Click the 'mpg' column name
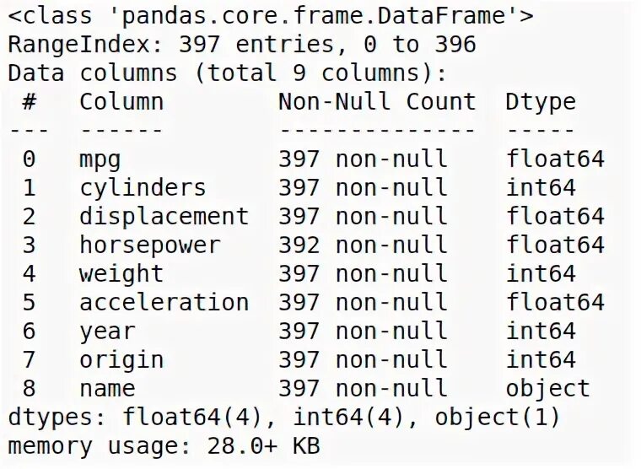The height and width of the screenshot is (469, 641). (100, 160)
